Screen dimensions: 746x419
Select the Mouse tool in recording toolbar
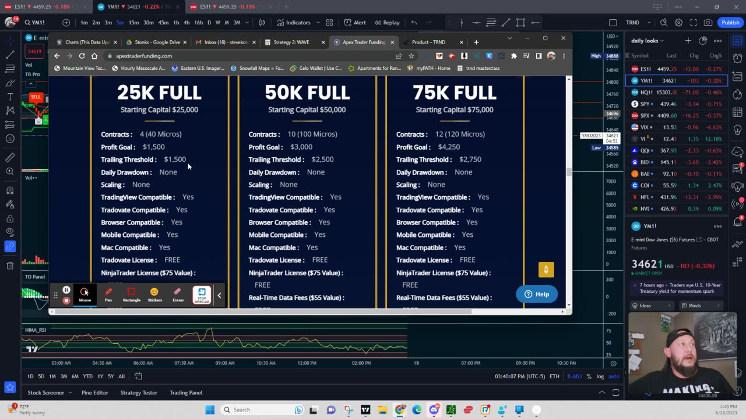click(85, 294)
